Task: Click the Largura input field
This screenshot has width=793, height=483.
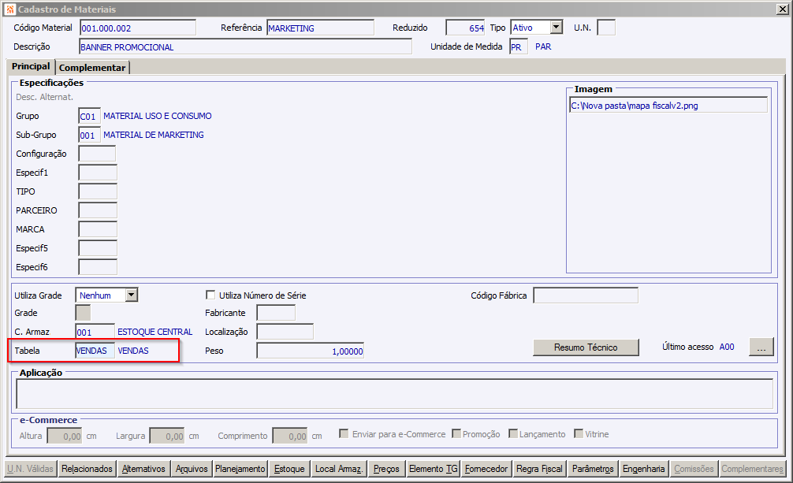Action: pyautogui.click(x=167, y=436)
